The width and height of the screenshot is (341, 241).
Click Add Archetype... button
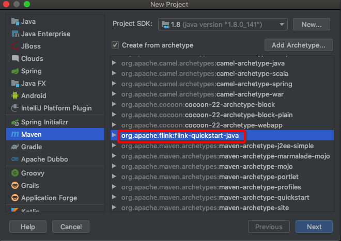point(299,45)
